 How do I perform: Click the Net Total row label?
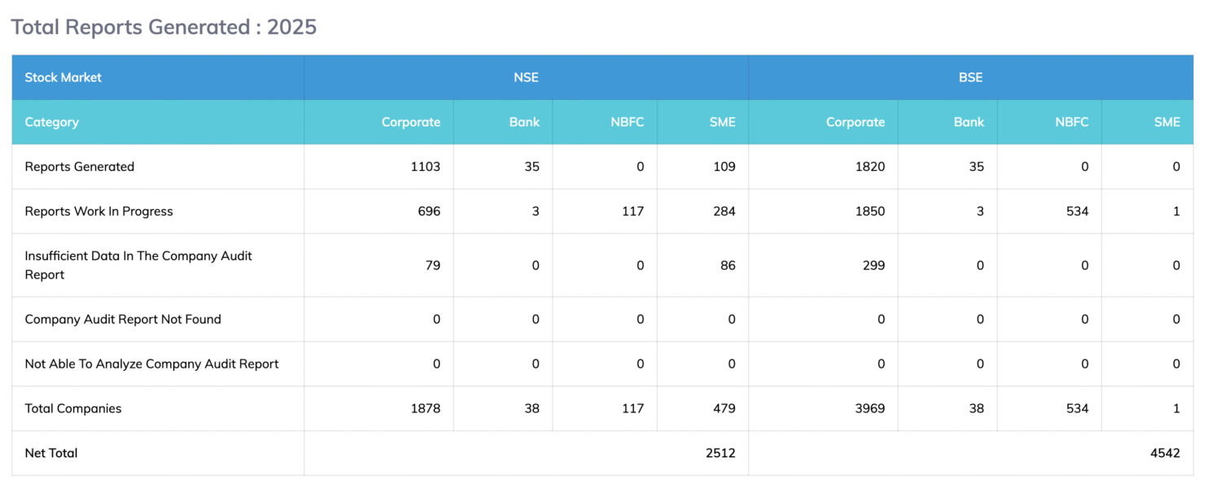click(x=51, y=453)
